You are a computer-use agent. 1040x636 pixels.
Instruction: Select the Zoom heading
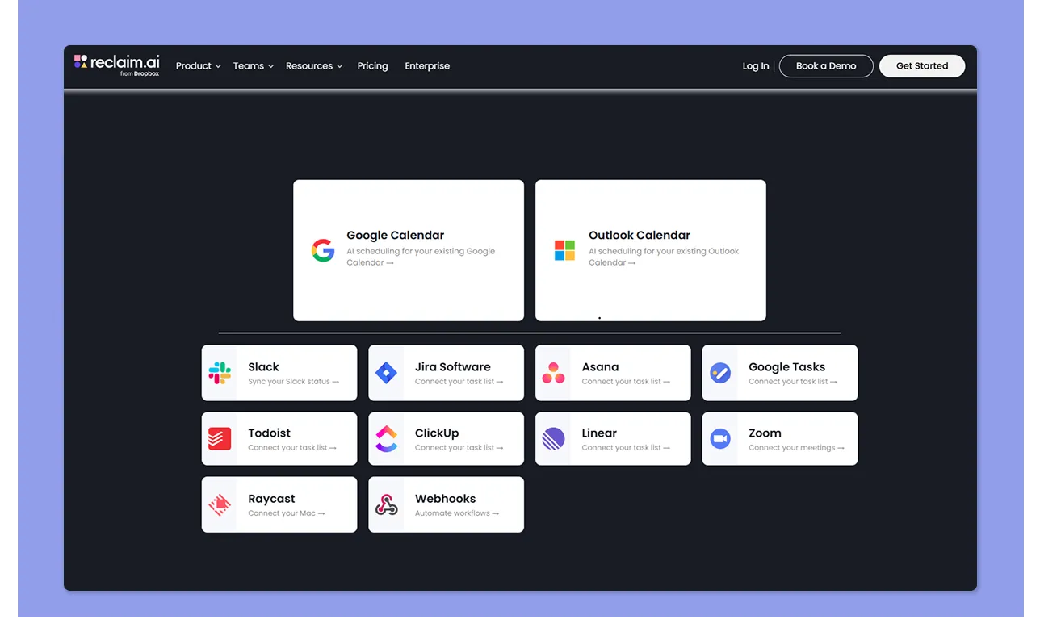coord(765,433)
